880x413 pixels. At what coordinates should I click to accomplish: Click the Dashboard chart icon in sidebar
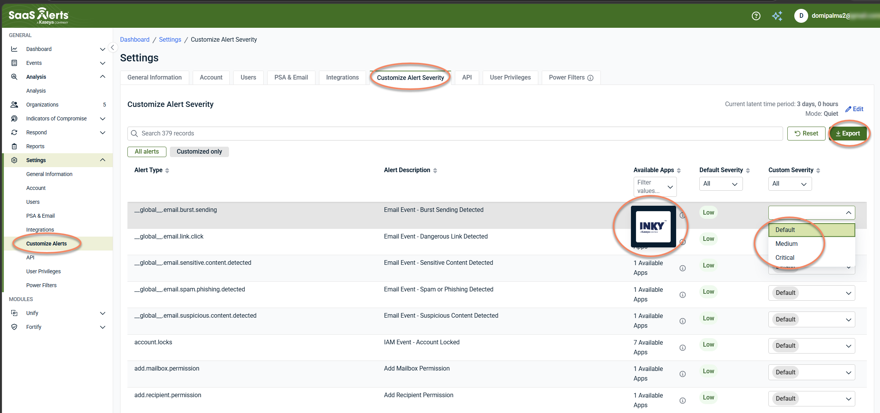(14, 49)
